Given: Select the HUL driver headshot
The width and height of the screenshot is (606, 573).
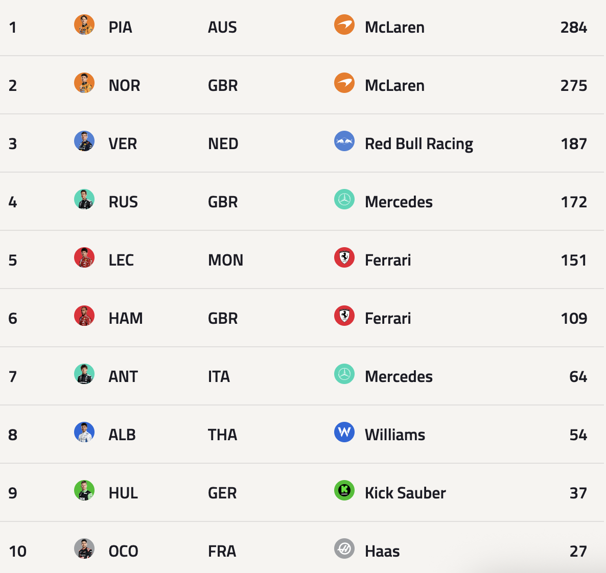Looking at the screenshot, I should 84,490.
